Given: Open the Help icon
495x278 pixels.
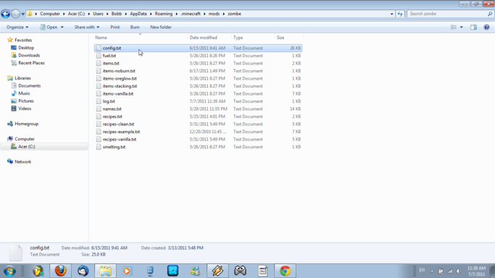Looking at the screenshot, I should 486,27.
